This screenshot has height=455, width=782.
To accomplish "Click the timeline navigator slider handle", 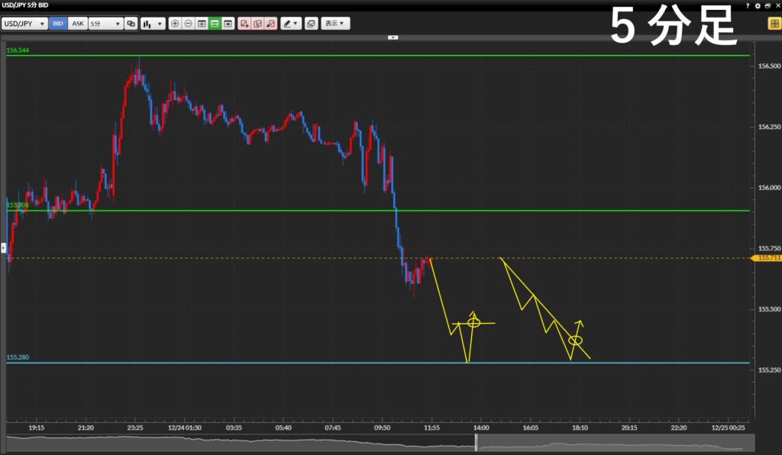I will (476, 443).
